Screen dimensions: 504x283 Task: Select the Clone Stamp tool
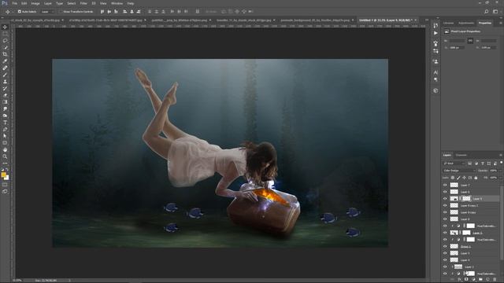[x=5, y=82]
